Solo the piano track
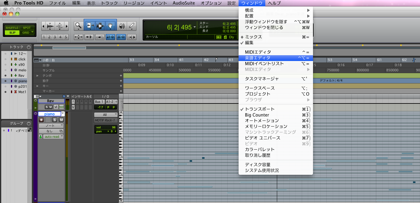The height and width of the screenshot is (203, 420). [x=54, y=120]
